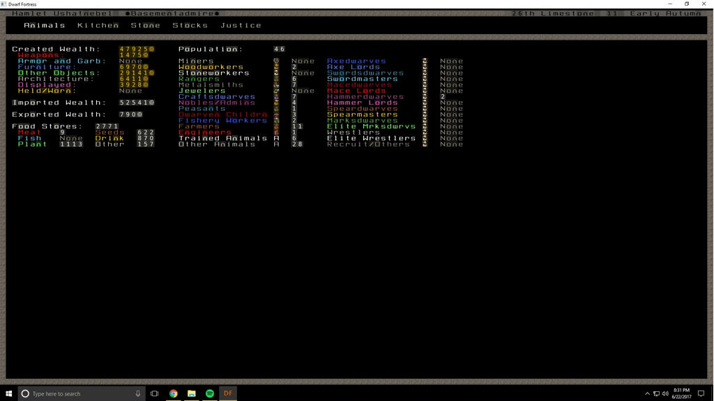
Task: Click the Farmers profession icon
Action: tap(277, 127)
